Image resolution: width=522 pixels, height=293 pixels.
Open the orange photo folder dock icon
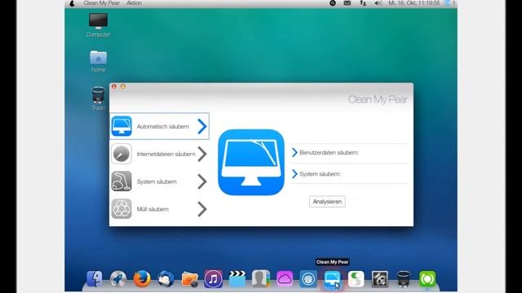coord(189,278)
